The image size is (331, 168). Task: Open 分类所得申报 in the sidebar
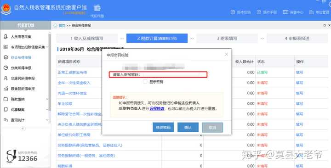(21, 68)
